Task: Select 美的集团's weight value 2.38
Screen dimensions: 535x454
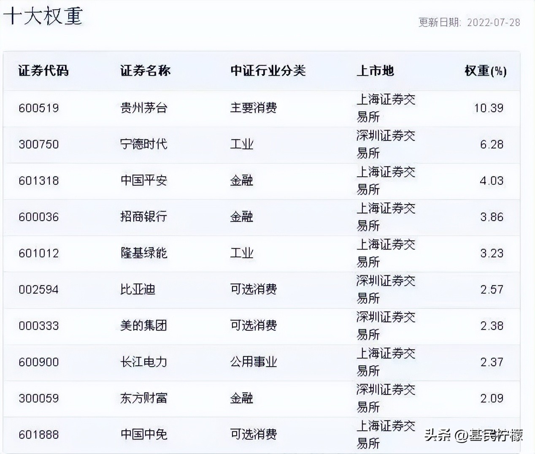Action: click(493, 326)
